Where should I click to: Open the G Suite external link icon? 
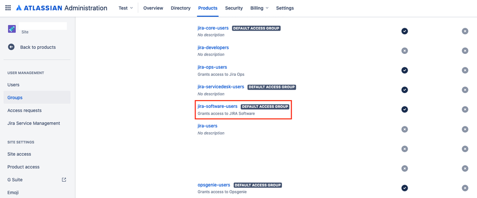pyautogui.click(x=64, y=179)
